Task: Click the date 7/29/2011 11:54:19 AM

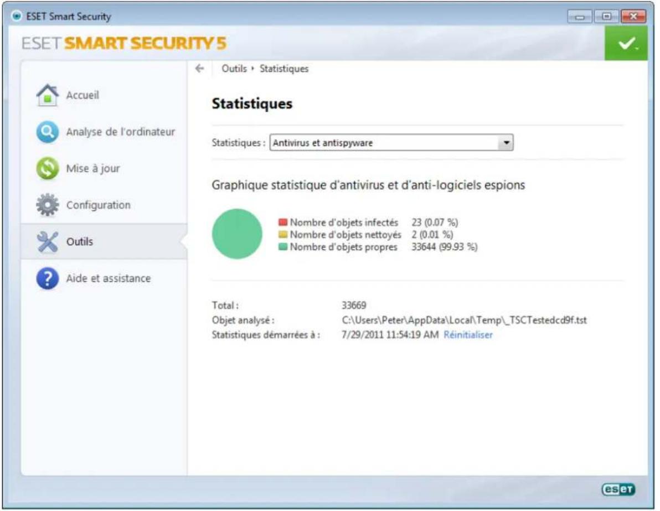Action: click(390, 334)
